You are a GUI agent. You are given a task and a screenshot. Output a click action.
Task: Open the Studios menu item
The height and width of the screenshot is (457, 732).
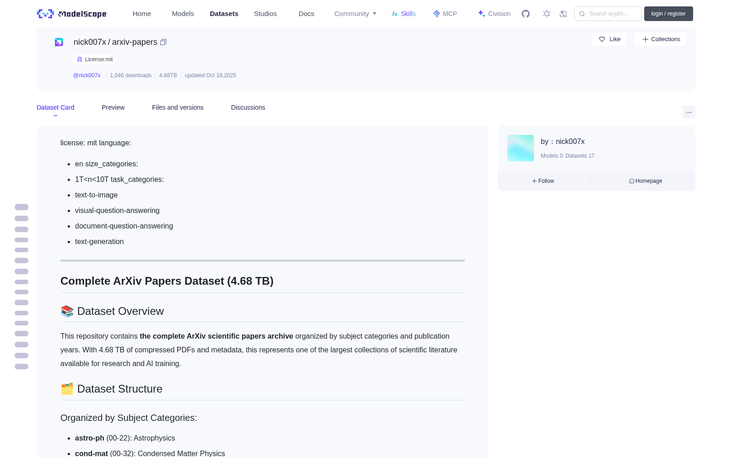[265, 14]
